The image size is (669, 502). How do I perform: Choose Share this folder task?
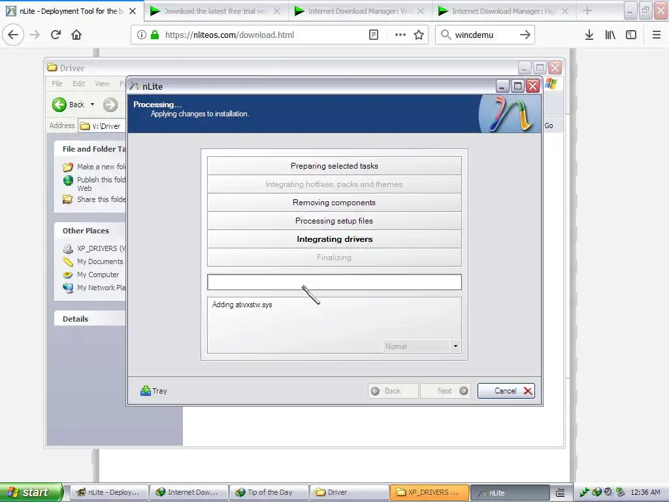(95, 199)
